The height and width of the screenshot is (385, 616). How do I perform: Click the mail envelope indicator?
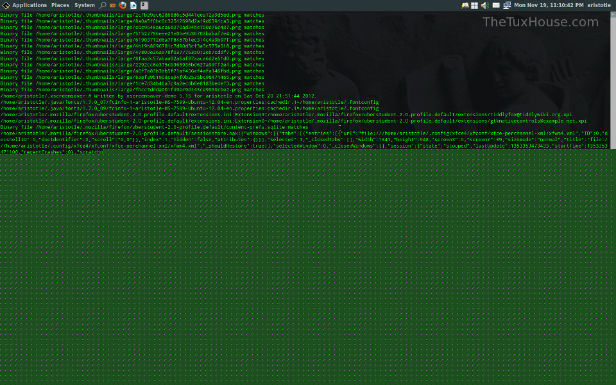(496, 5)
